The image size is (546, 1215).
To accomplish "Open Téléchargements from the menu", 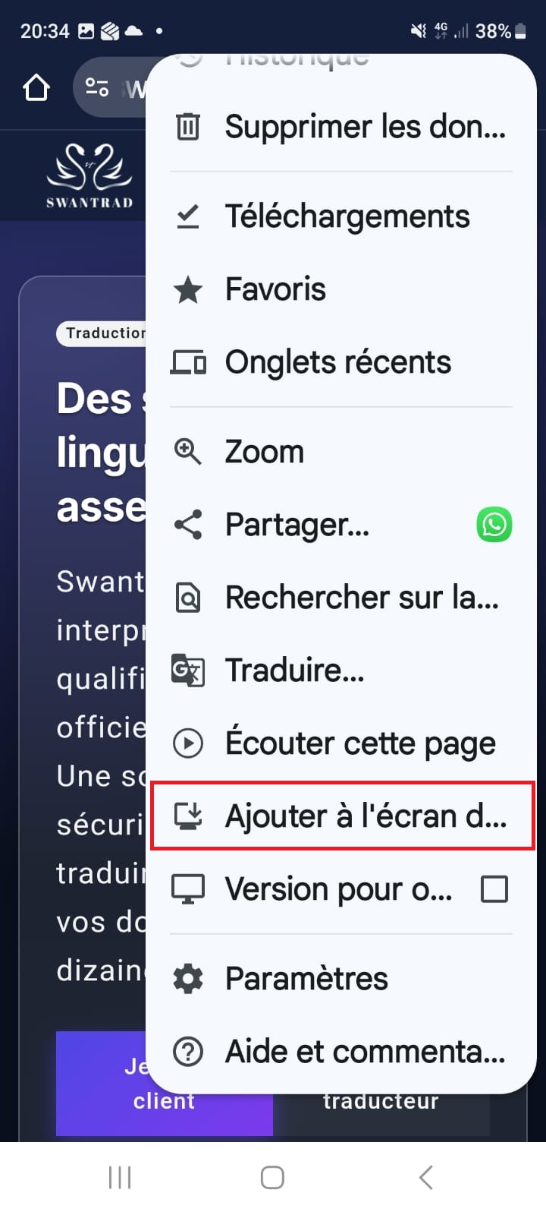I will [347, 216].
